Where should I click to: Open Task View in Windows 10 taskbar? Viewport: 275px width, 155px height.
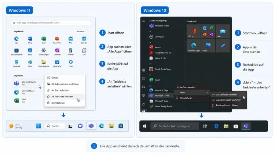pos(205,126)
